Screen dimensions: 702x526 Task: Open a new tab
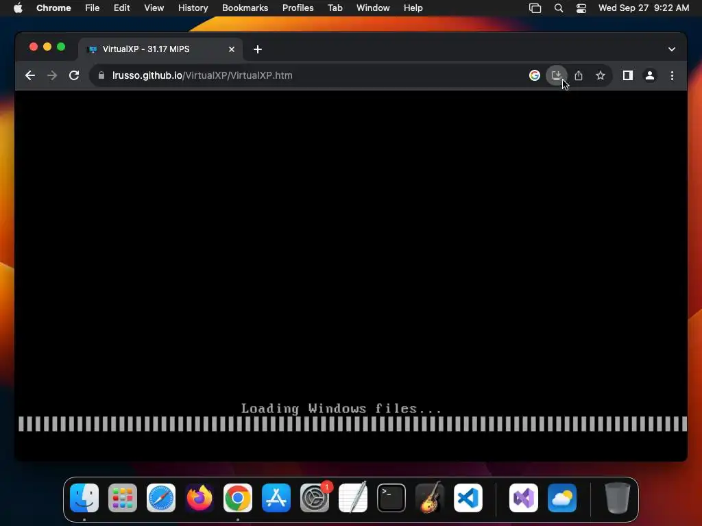(258, 49)
